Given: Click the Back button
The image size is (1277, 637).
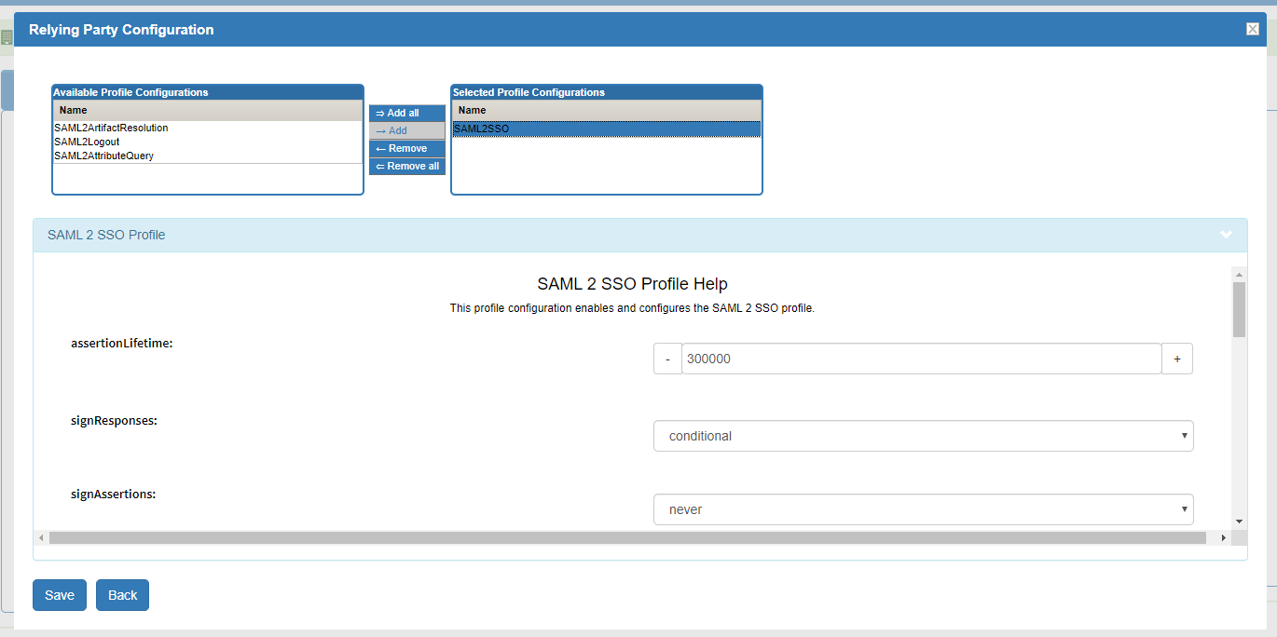Looking at the screenshot, I should (x=122, y=595).
